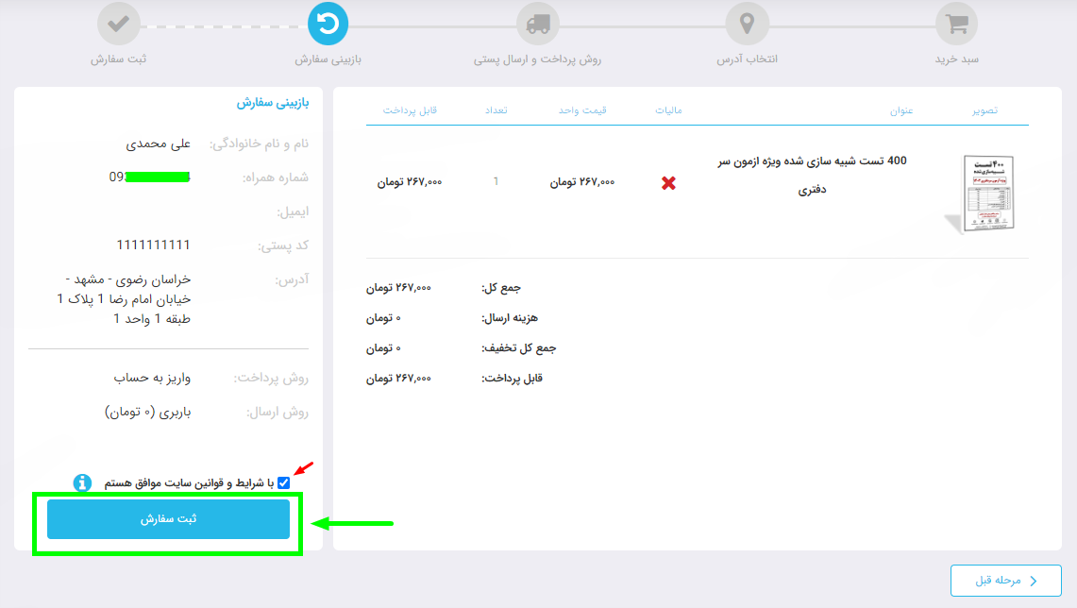The height and width of the screenshot is (608, 1077).
Task: Click the red X in مالیات column
Action: click(668, 183)
